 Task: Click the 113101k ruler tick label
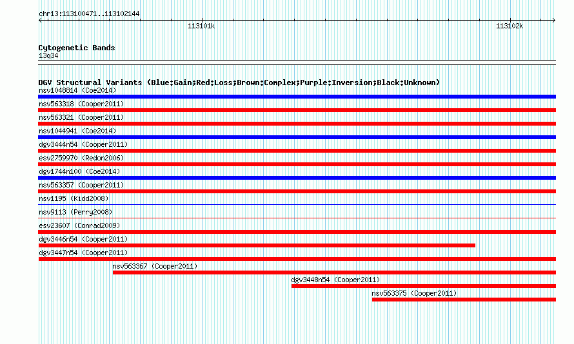[201, 26]
